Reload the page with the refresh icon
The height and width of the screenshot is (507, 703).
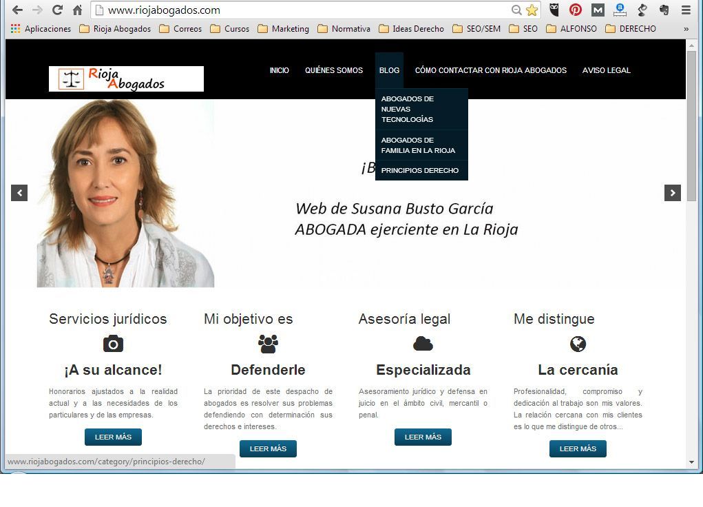pos(57,10)
